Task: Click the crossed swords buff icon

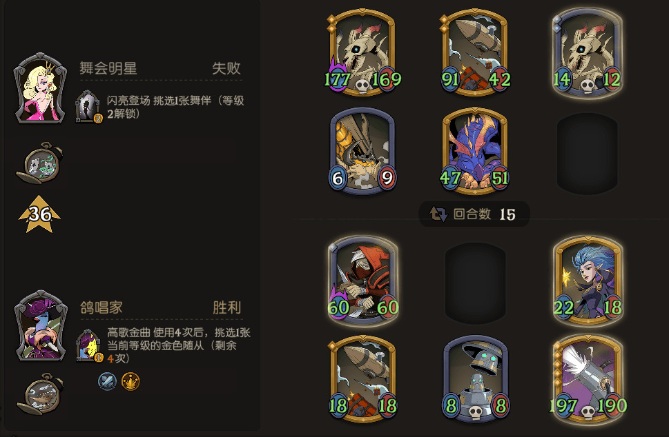Action: point(107,381)
